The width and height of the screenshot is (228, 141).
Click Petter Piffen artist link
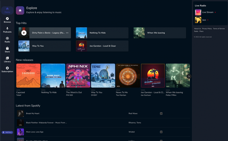click(x=171, y=95)
